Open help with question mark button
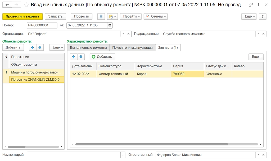This screenshot has width=271, height=161. click(262, 16)
